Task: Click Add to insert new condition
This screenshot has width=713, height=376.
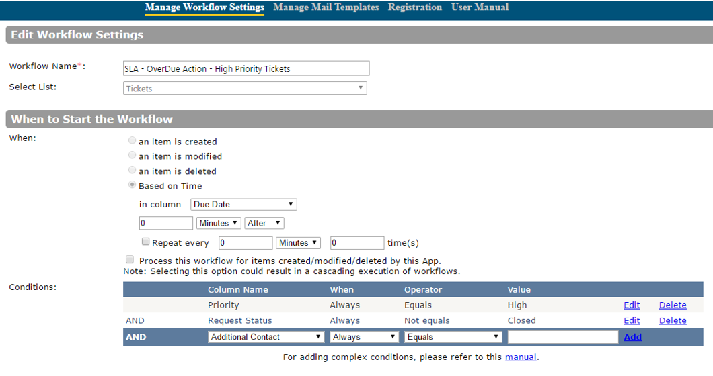Action: [632, 337]
